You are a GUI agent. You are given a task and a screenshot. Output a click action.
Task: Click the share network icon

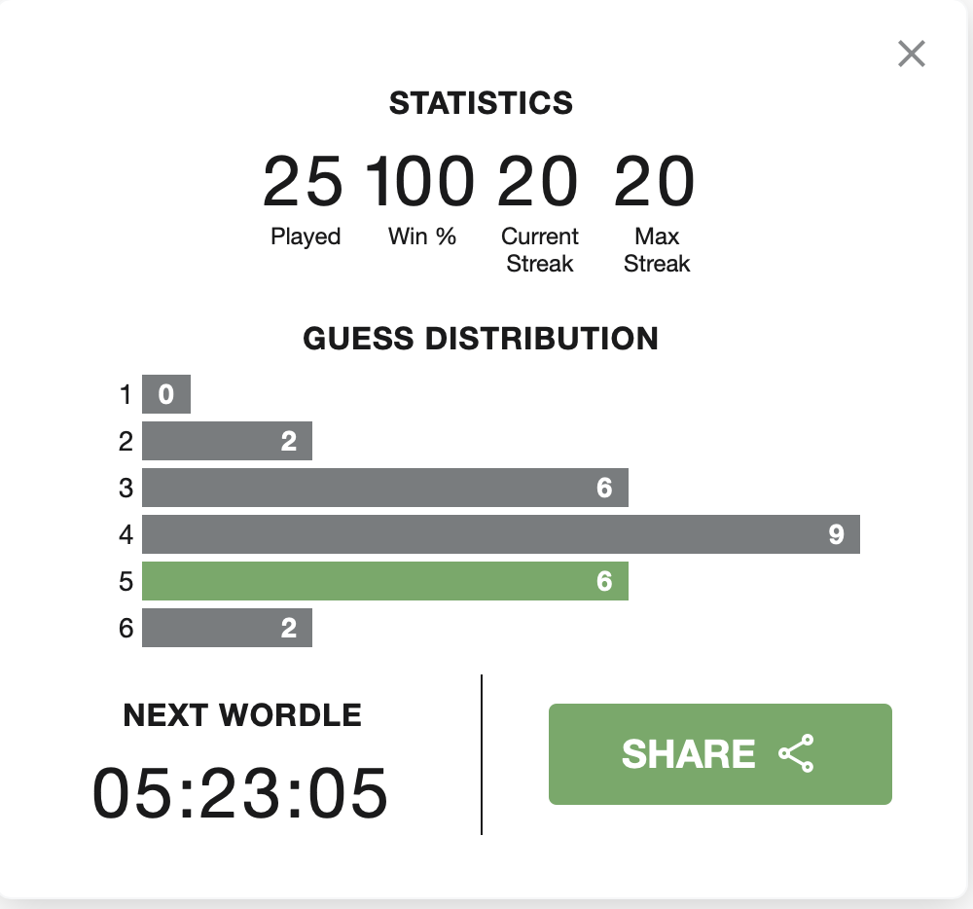pyautogui.click(x=796, y=753)
